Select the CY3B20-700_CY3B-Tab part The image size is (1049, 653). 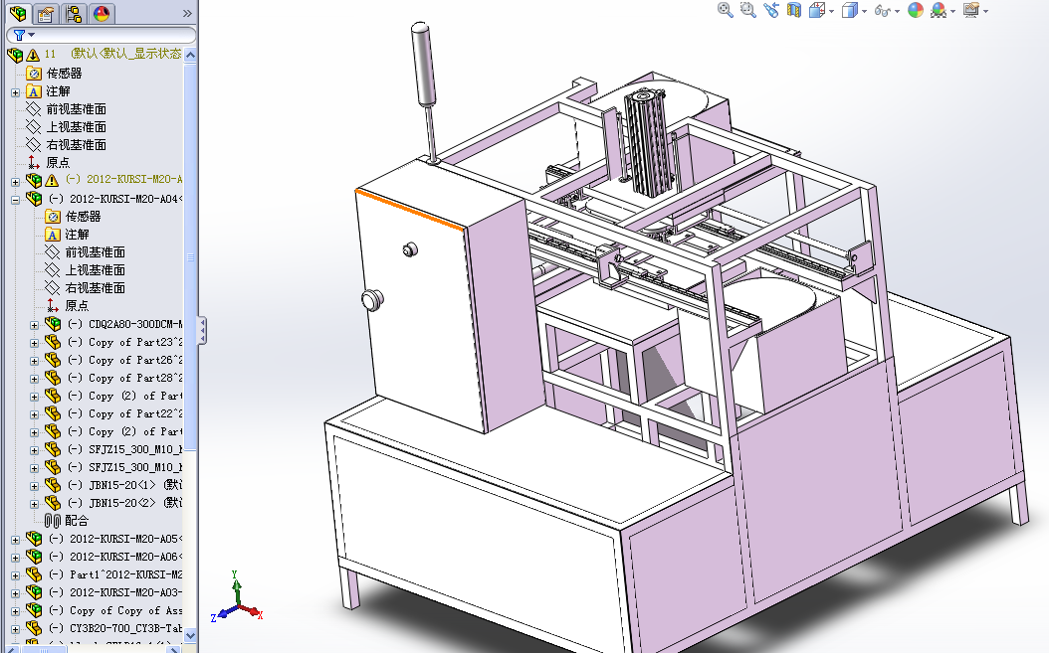coord(115,628)
